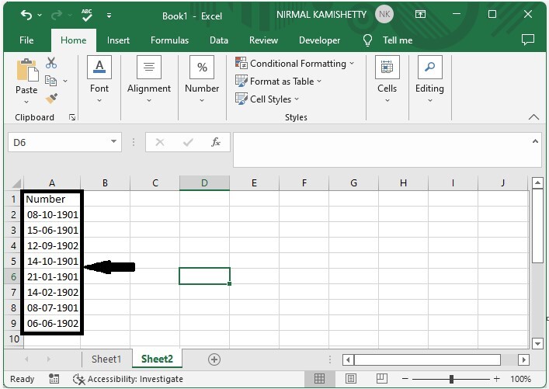549x389 pixels.
Task: Open the Comments speech bubble icon
Action: (527, 40)
